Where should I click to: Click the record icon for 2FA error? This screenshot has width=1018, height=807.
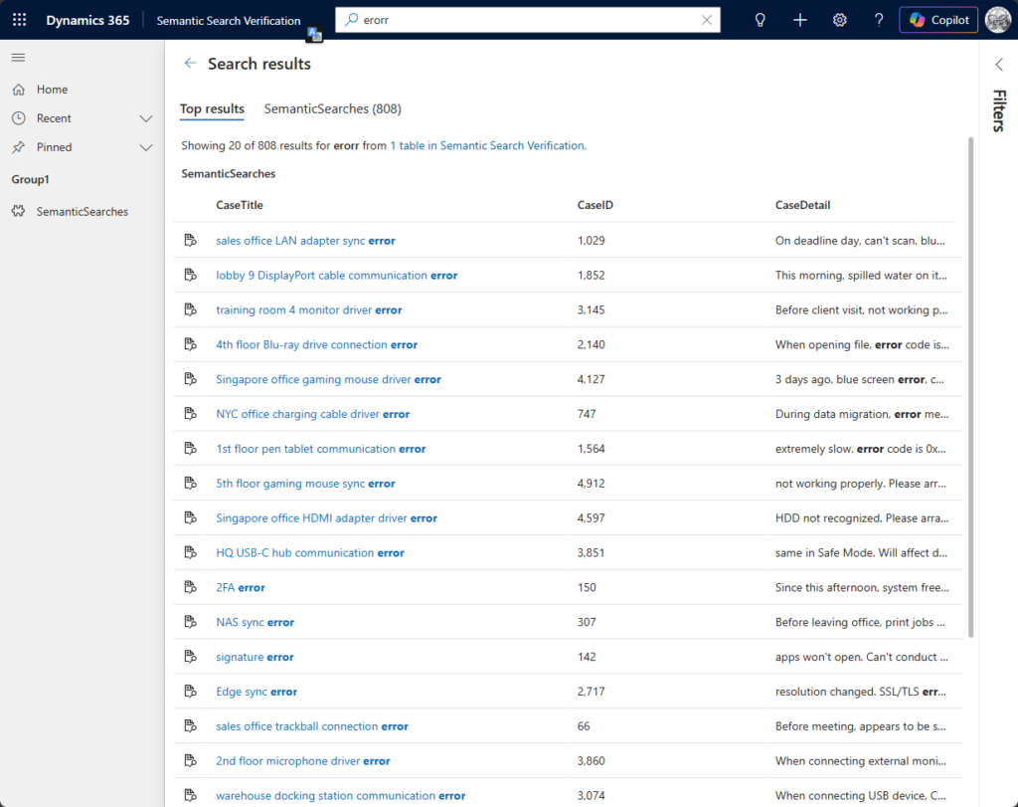190,588
